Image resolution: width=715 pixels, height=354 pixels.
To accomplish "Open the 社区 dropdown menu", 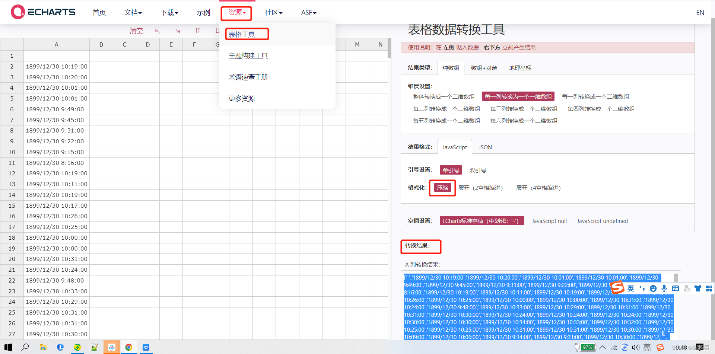I will 273,12.
